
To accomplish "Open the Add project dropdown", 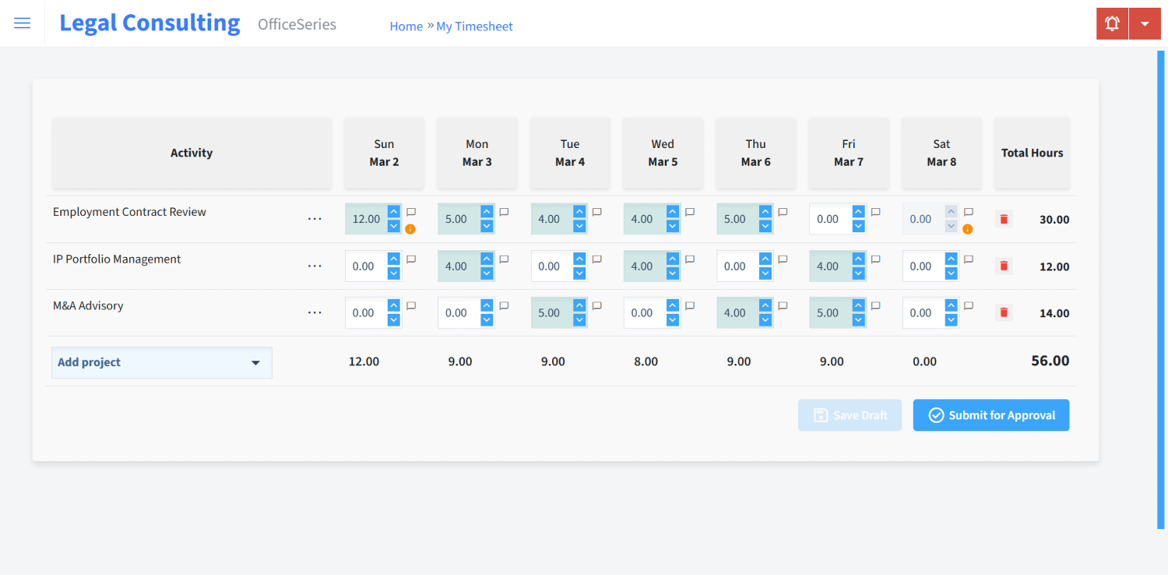I will click(161, 362).
